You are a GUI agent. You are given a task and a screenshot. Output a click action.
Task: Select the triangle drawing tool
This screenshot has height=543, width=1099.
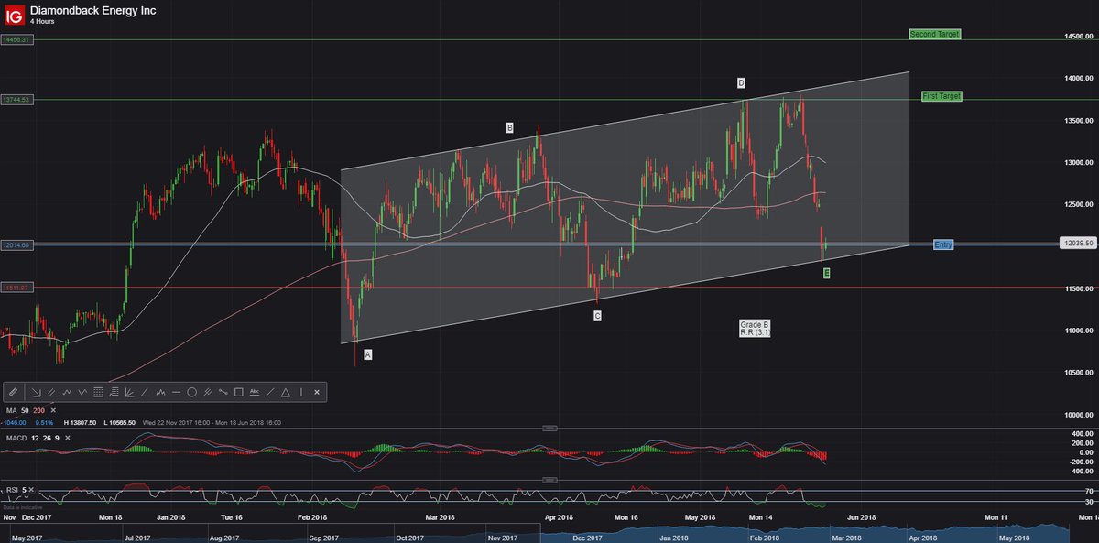286,392
